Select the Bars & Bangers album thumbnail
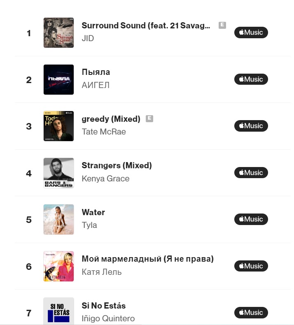This screenshot has width=294, height=325. pyautogui.click(x=58, y=173)
